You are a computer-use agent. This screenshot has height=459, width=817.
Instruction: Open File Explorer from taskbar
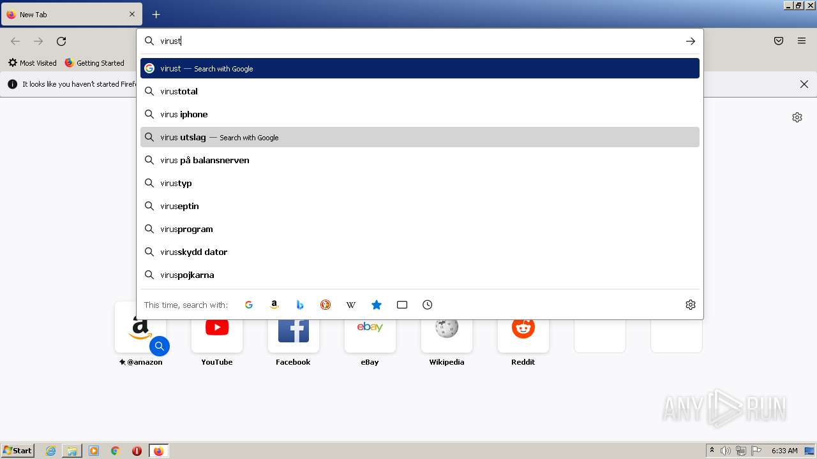point(72,451)
